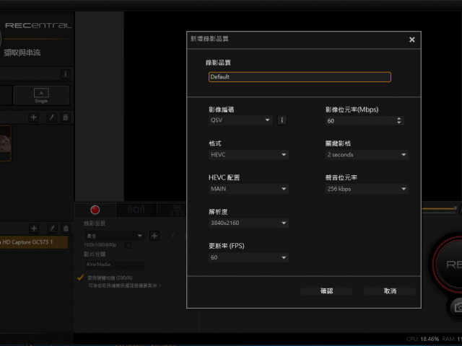Open the 更新率 (FPS) 60 dropdown
The width and height of the screenshot is (462, 346).
[248, 257]
